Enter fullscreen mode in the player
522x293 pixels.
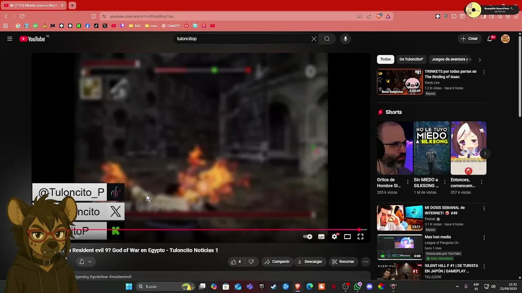[x=361, y=236]
